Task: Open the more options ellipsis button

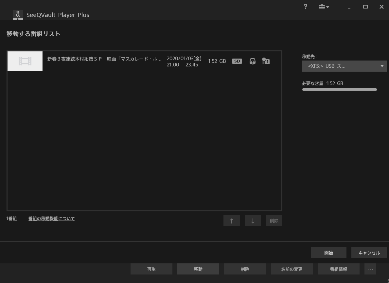Action: 370,269
